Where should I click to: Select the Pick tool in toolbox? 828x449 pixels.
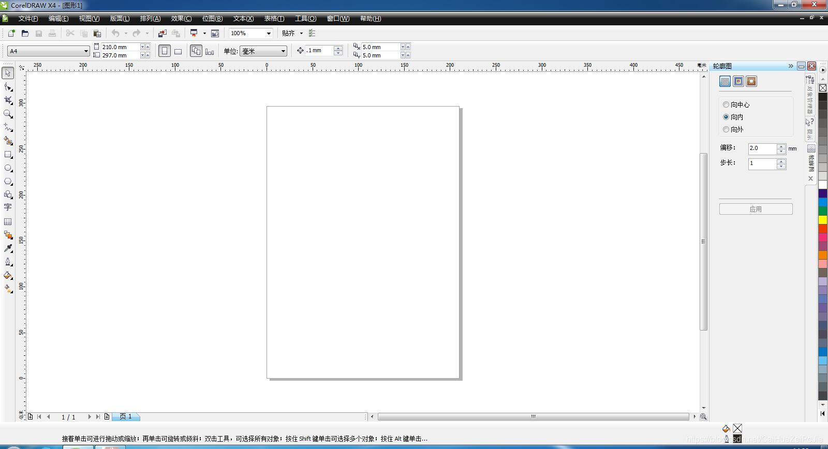coord(8,73)
